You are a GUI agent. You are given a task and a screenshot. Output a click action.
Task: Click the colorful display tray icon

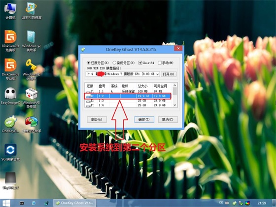pos(247,203)
